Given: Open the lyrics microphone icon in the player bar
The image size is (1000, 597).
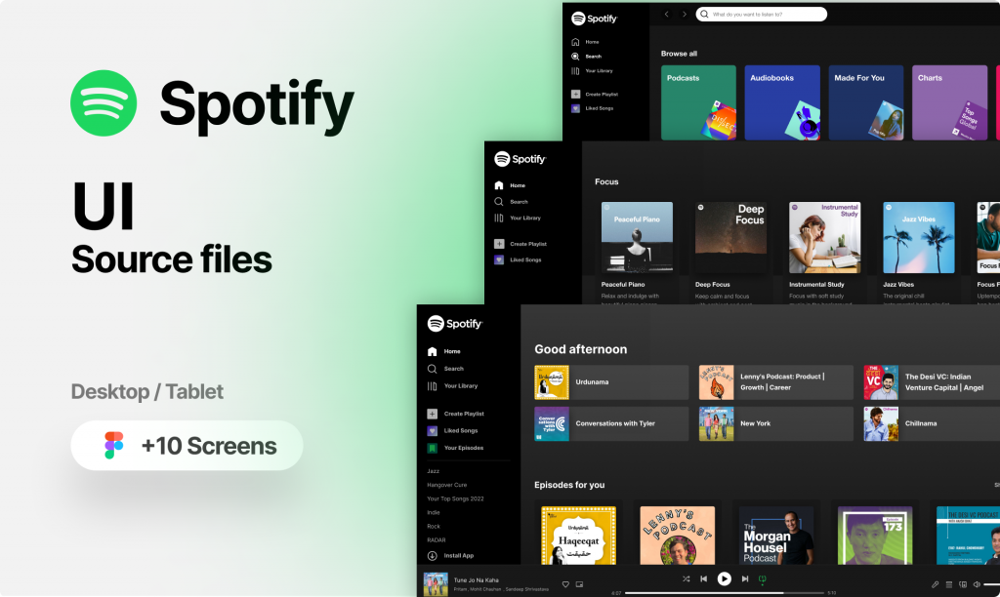Looking at the screenshot, I should 935,584.
